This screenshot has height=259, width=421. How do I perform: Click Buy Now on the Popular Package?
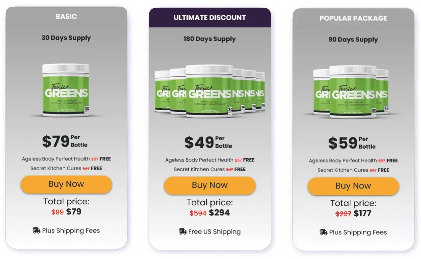pyautogui.click(x=353, y=186)
